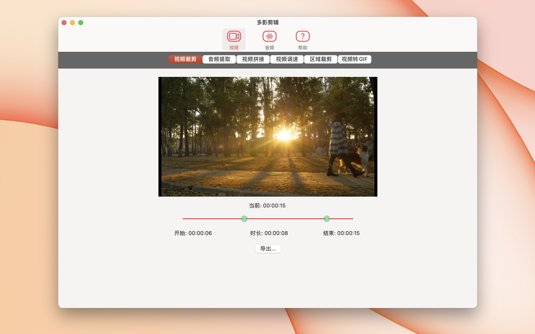Select the 视频调速 tab
The height and width of the screenshot is (334, 535).
point(287,59)
